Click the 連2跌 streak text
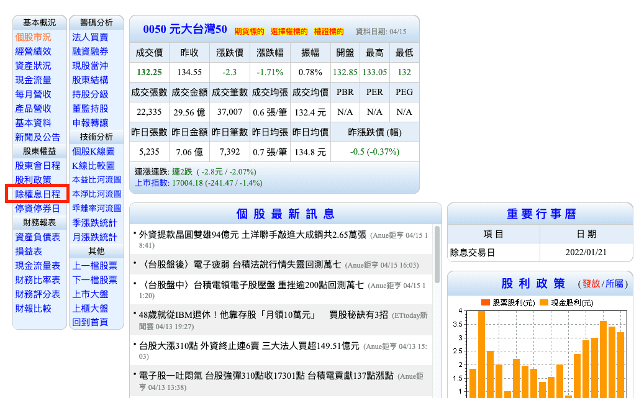The image size is (639, 398). pyautogui.click(x=182, y=171)
